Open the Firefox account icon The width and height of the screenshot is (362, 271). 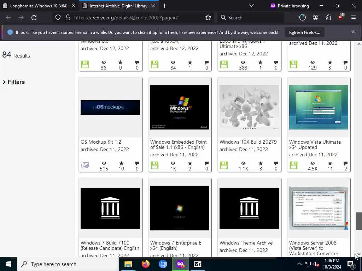click(315, 18)
